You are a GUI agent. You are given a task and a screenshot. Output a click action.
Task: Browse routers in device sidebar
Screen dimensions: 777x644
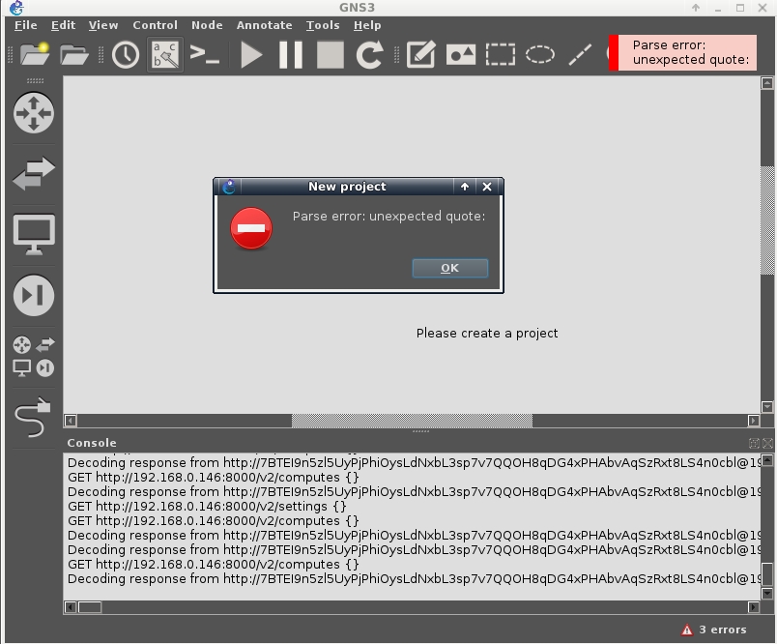point(34,113)
